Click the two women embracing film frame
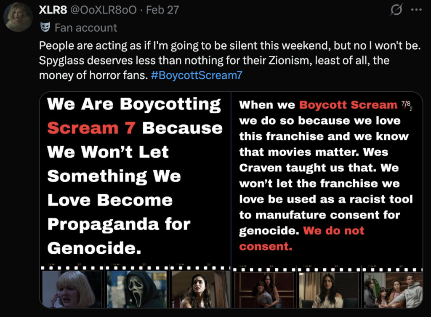The image size is (431, 317). click(x=264, y=290)
